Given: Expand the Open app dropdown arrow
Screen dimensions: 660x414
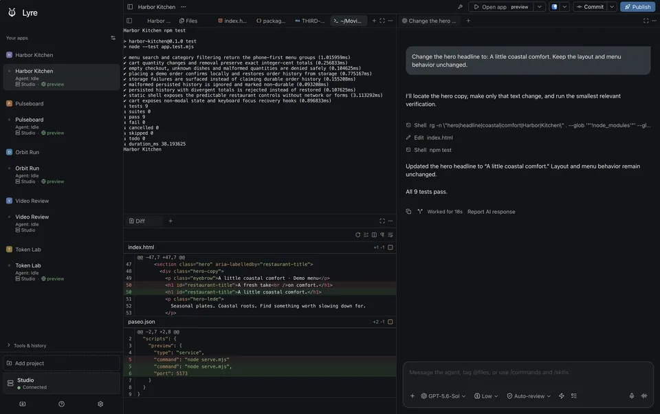Looking at the screenshot, I should (539, 7).
